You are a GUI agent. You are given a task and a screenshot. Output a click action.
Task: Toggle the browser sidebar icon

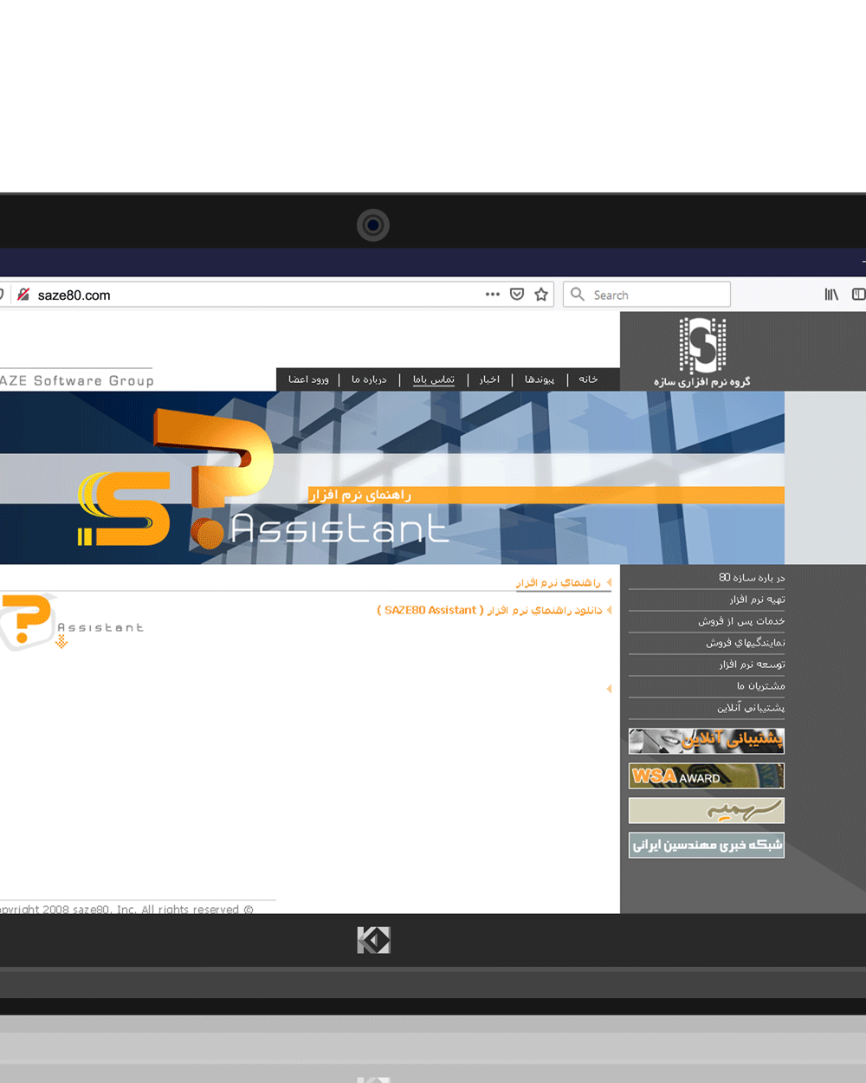click(x=858, y=295)
